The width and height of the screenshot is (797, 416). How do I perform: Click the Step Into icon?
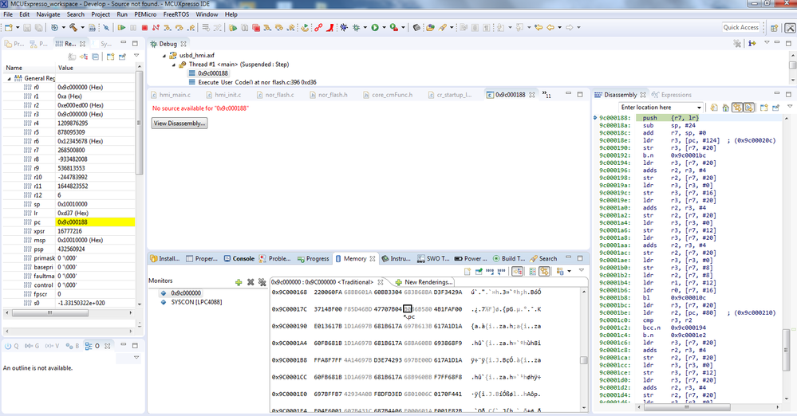[x=168, y=27]
